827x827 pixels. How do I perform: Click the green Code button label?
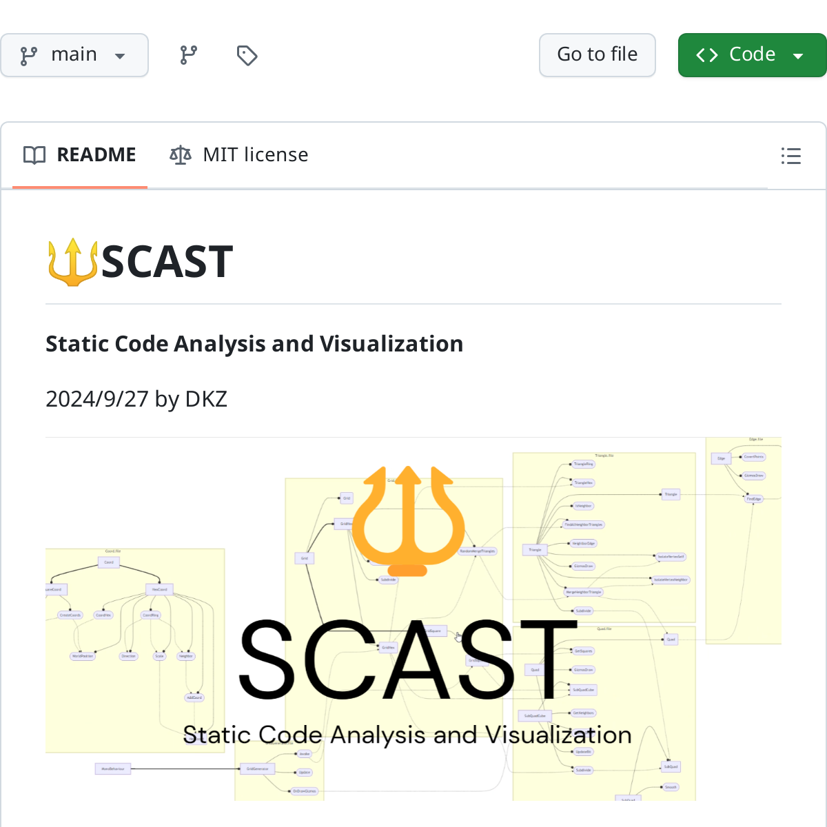click(752, 54)
